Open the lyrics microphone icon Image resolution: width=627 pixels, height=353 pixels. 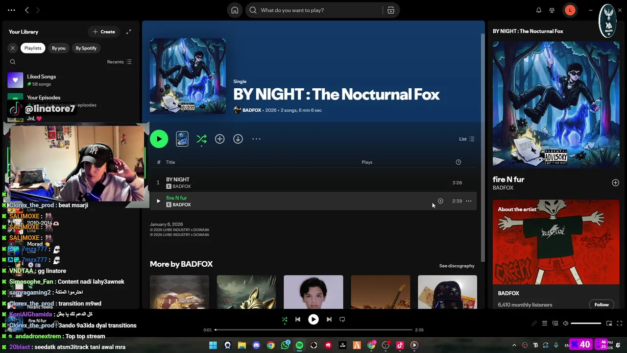534,324
